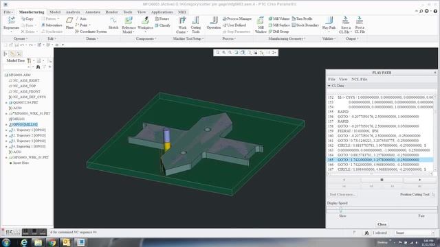Play the tool path backward

(344, 180)
